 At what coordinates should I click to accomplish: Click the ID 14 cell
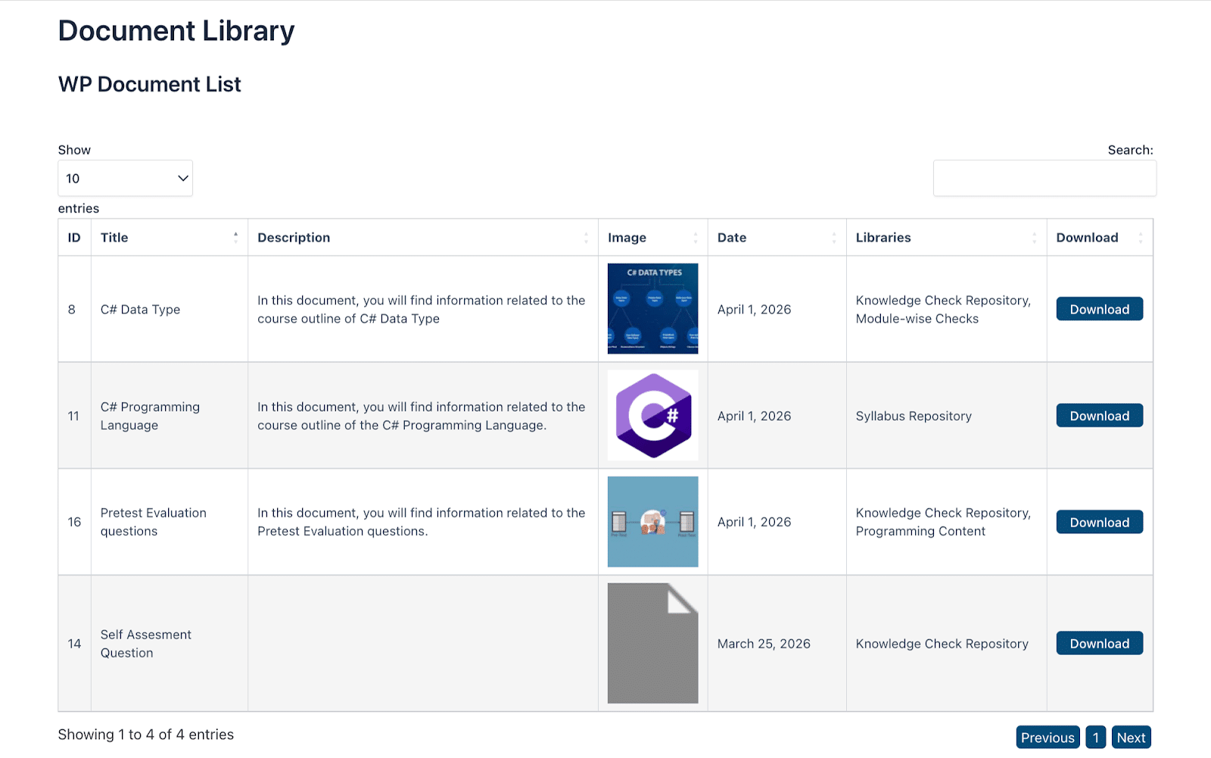point(74,644)
